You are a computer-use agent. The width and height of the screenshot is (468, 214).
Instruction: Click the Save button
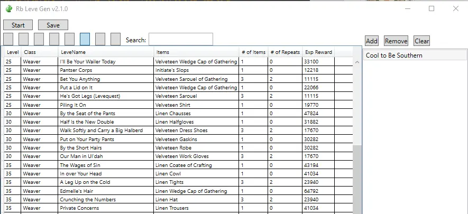coord(53,25)
